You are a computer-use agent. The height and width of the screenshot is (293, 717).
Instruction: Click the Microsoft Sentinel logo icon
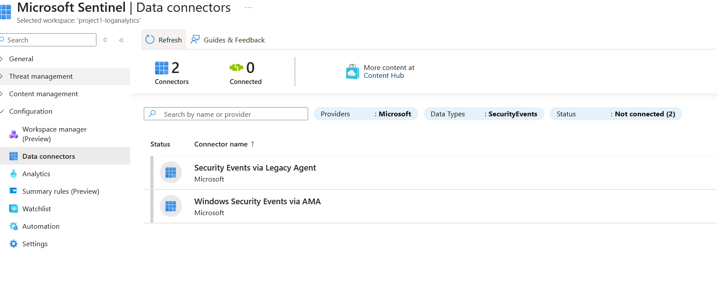(5, 12)
